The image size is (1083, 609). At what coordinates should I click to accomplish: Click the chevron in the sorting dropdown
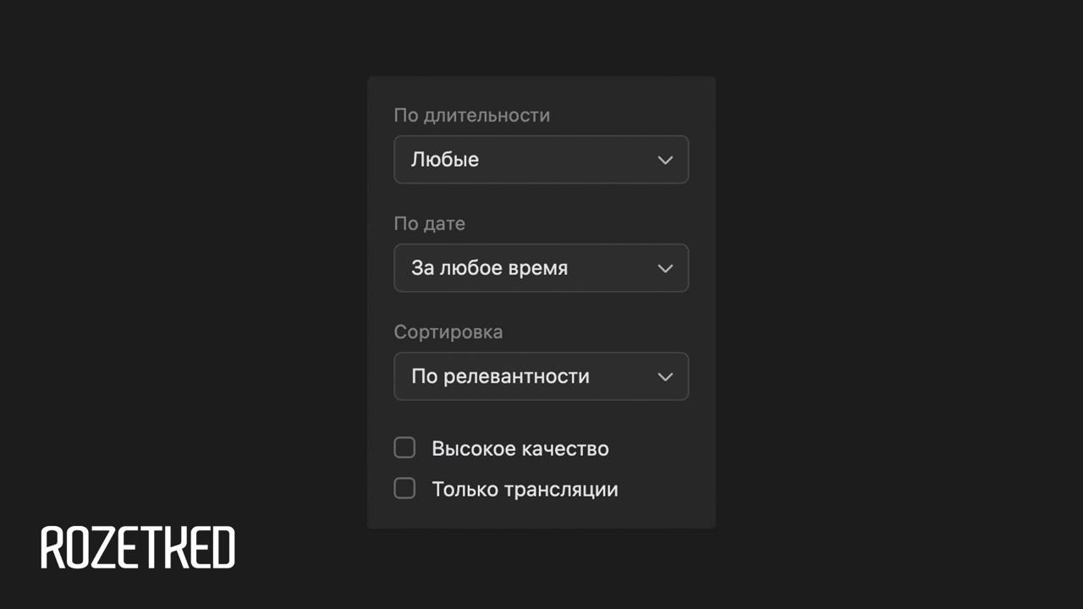(x=665, y=376)
